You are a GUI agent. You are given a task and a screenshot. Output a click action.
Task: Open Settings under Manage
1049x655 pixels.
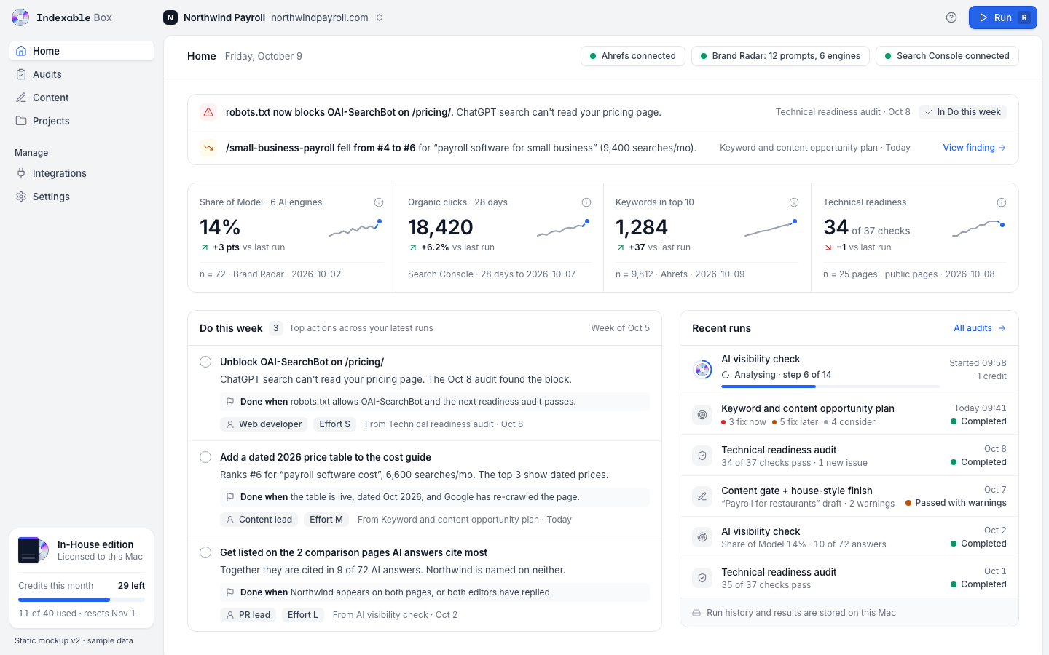pos(82,196)
